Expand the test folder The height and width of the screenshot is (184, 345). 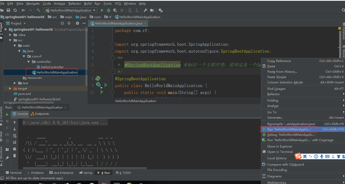tap(15, 83)
